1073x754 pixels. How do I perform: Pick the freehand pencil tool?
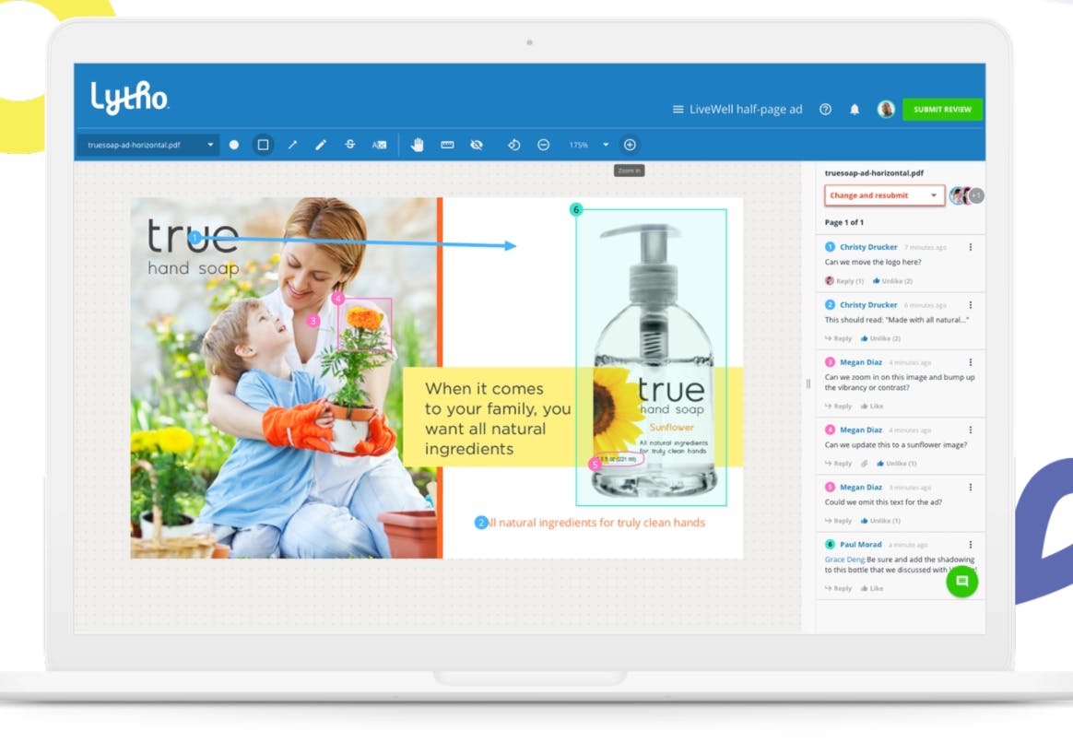click(320, 145)
